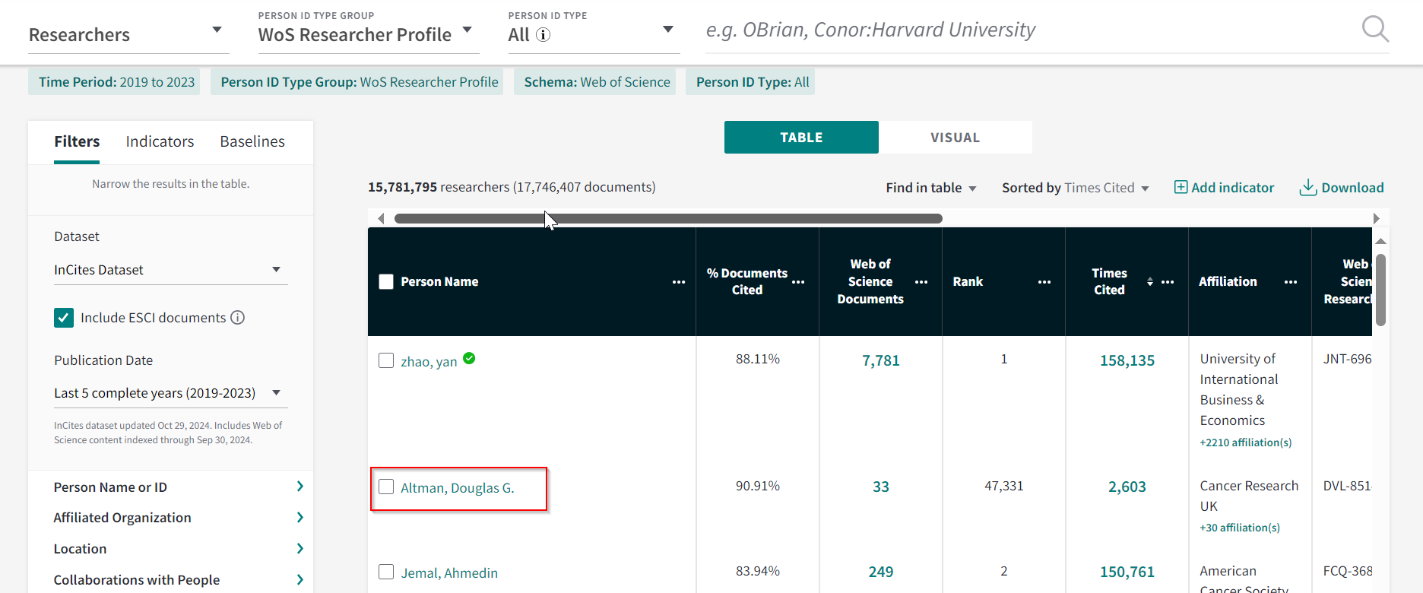Open WoS Researcher Profile group dropdown
Screen dimensions: 1423x593
369,34
